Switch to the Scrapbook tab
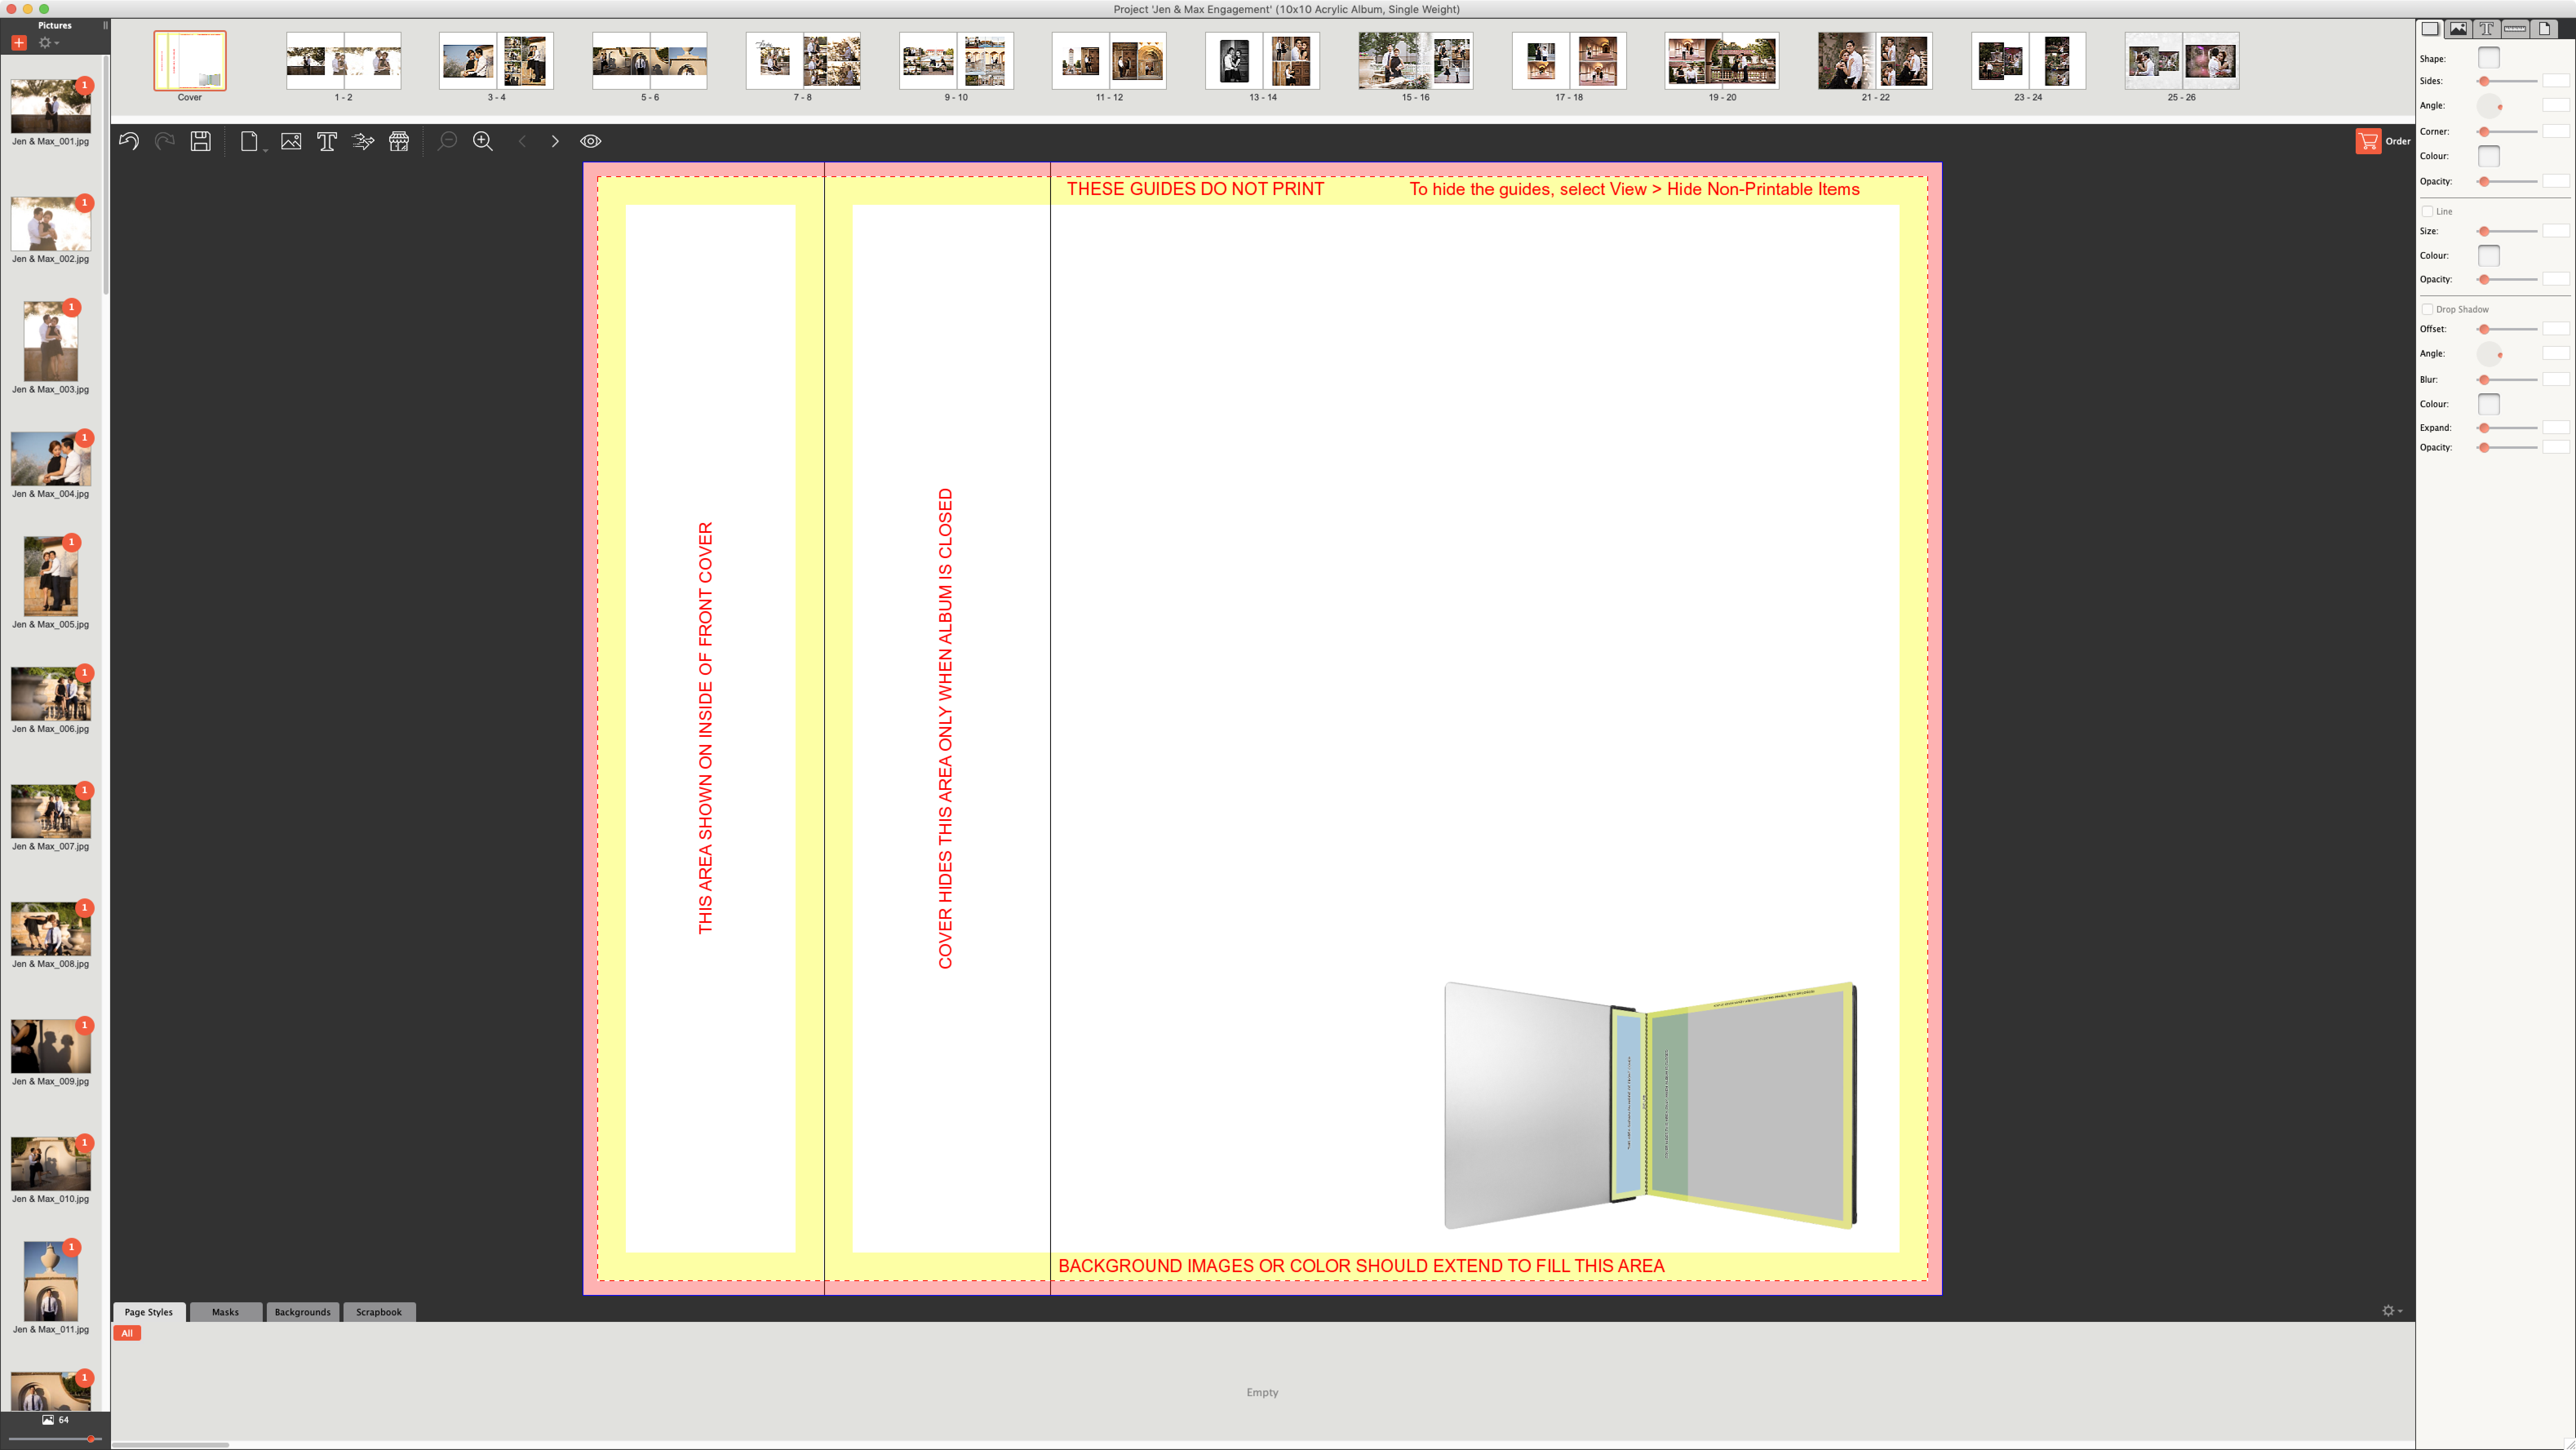Image resolution: width=2576 pixels, height=1450 pixels. (379, 1312)
